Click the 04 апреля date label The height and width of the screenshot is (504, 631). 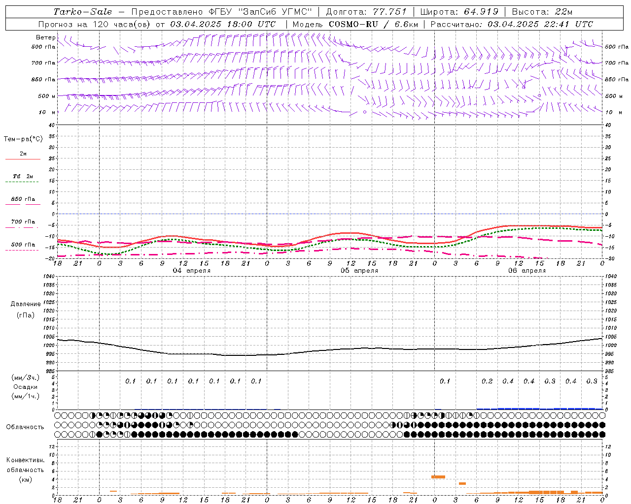[192, 271]
